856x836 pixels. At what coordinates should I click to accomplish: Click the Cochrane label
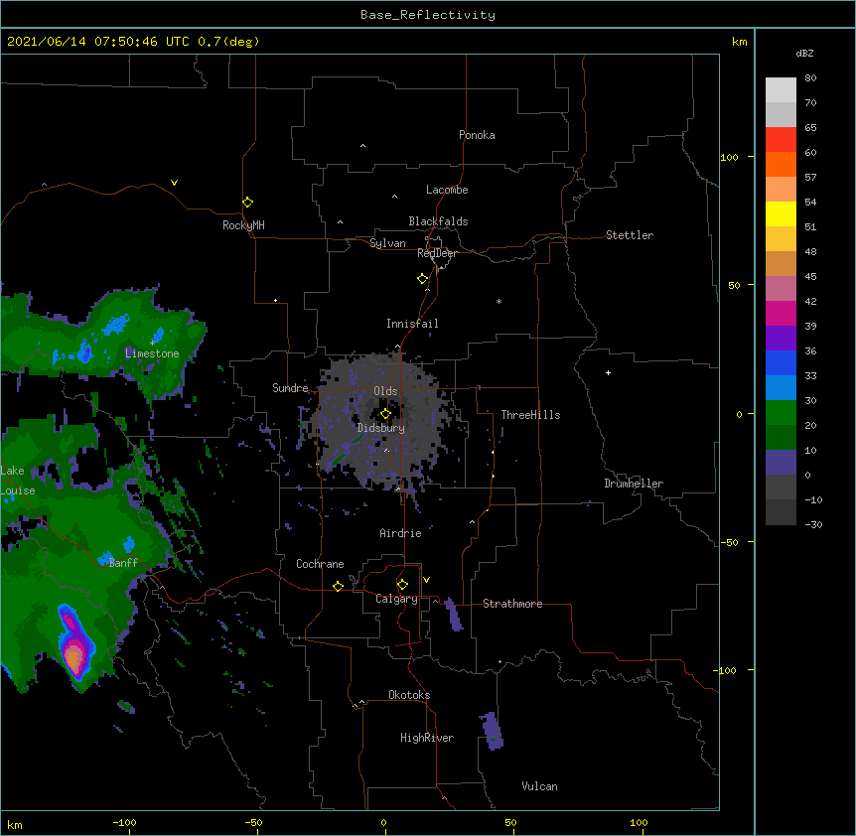[x=320, y=564]
